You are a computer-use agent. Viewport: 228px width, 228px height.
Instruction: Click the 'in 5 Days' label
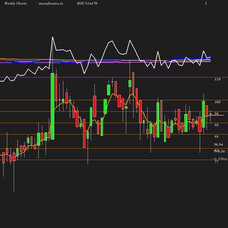(220, 159)
